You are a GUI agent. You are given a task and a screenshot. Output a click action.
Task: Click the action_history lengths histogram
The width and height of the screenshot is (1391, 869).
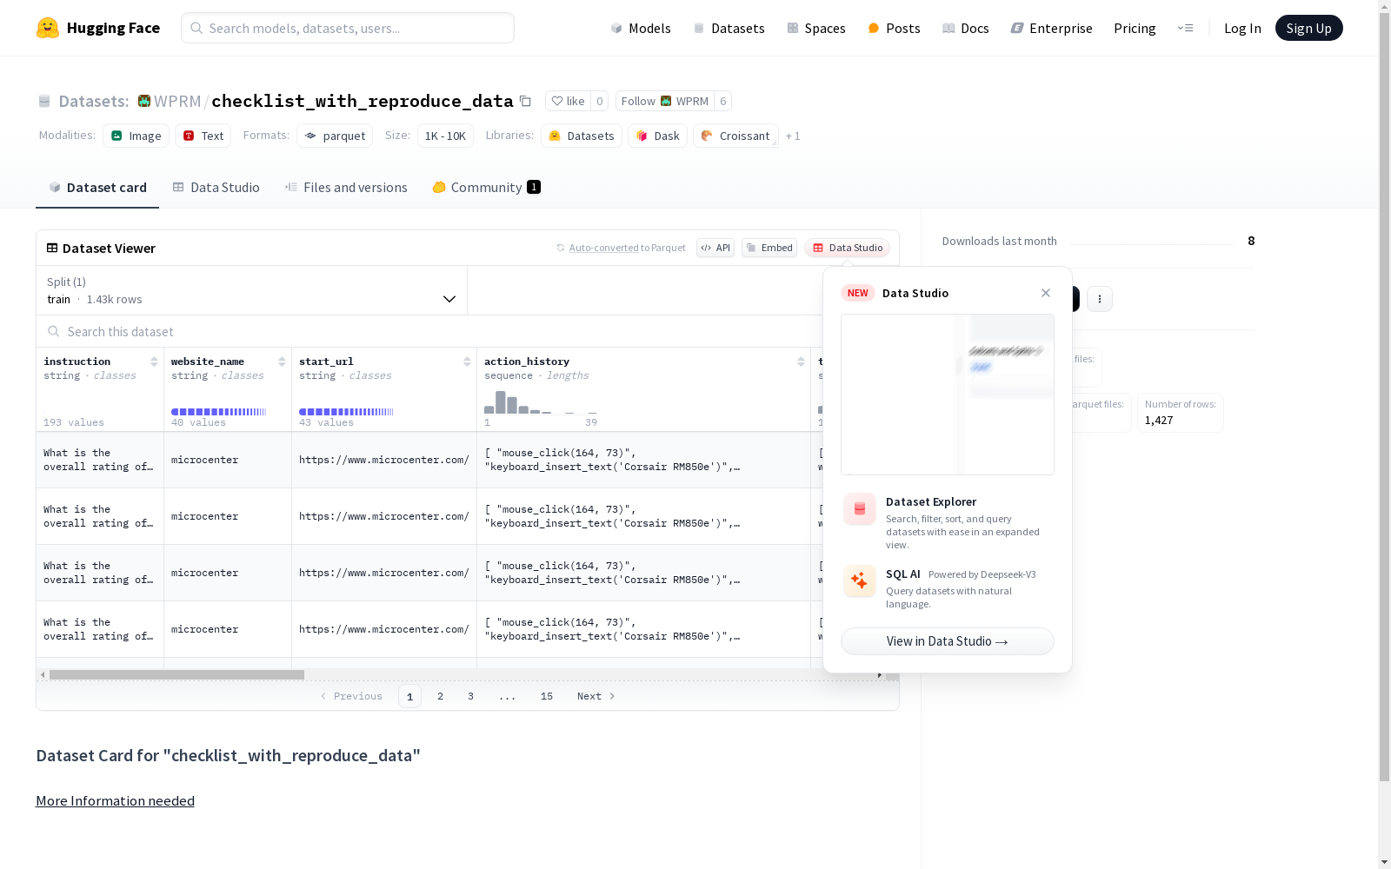pos(541,402)
